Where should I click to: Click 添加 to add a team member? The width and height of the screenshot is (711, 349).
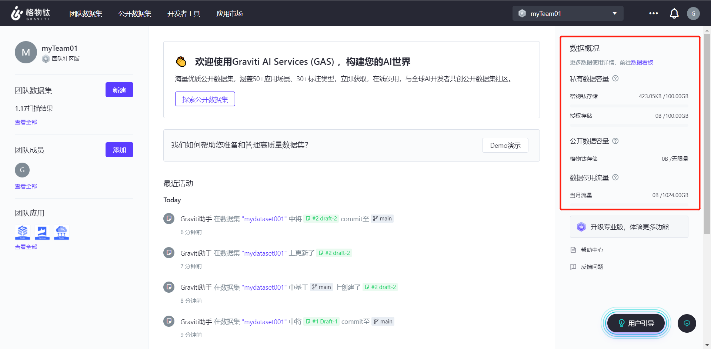(x=119, y=150)
